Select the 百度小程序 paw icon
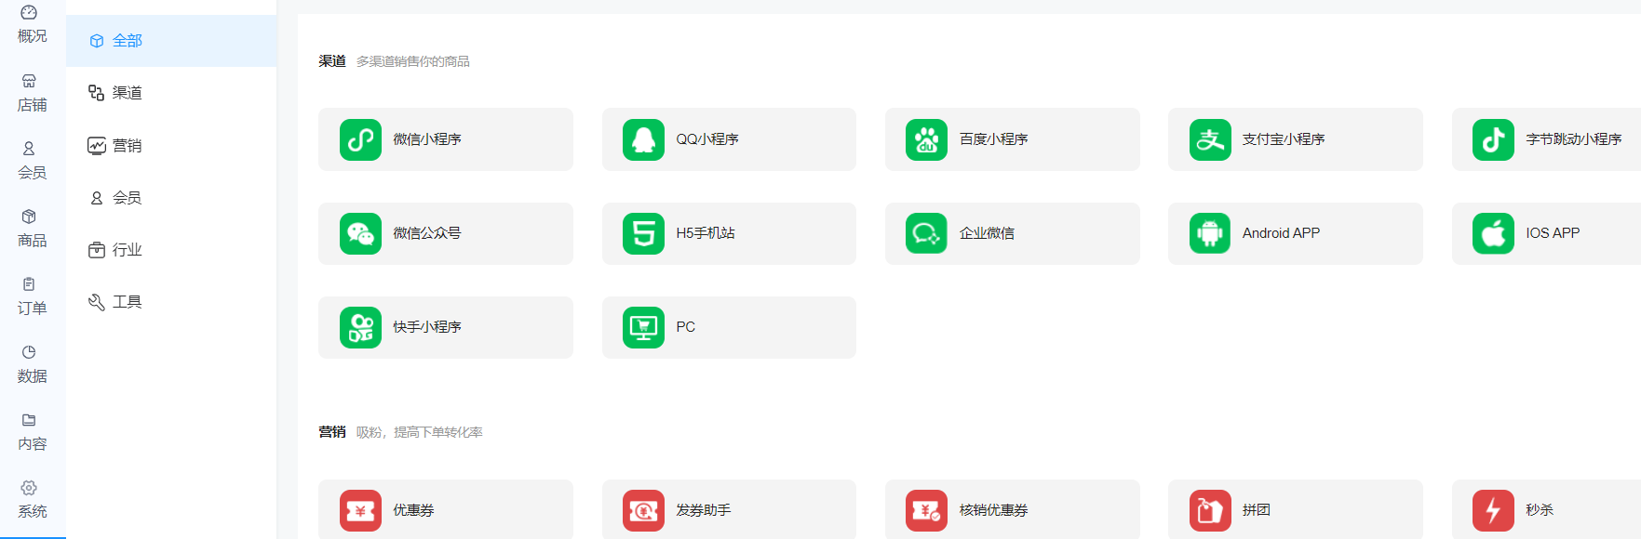1641x539 pixels. point(926,139)
